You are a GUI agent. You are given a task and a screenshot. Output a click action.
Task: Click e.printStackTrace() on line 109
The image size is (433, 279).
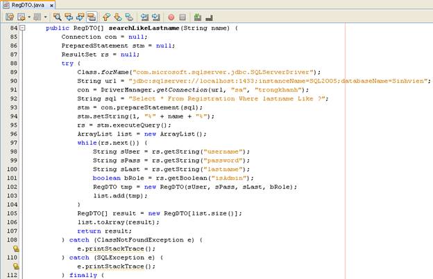tap(117, 249)
